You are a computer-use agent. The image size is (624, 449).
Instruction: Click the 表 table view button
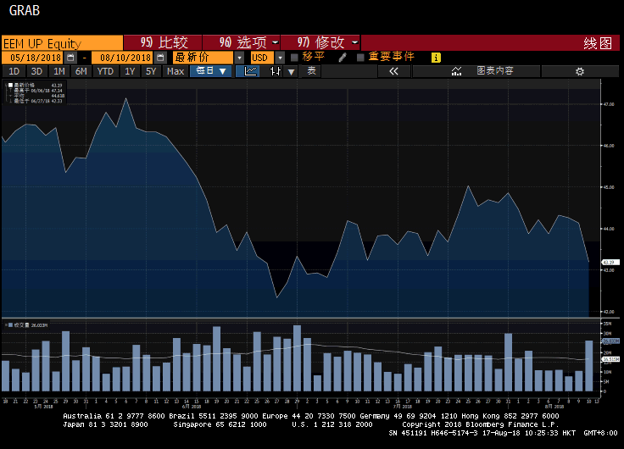(311, 71)
